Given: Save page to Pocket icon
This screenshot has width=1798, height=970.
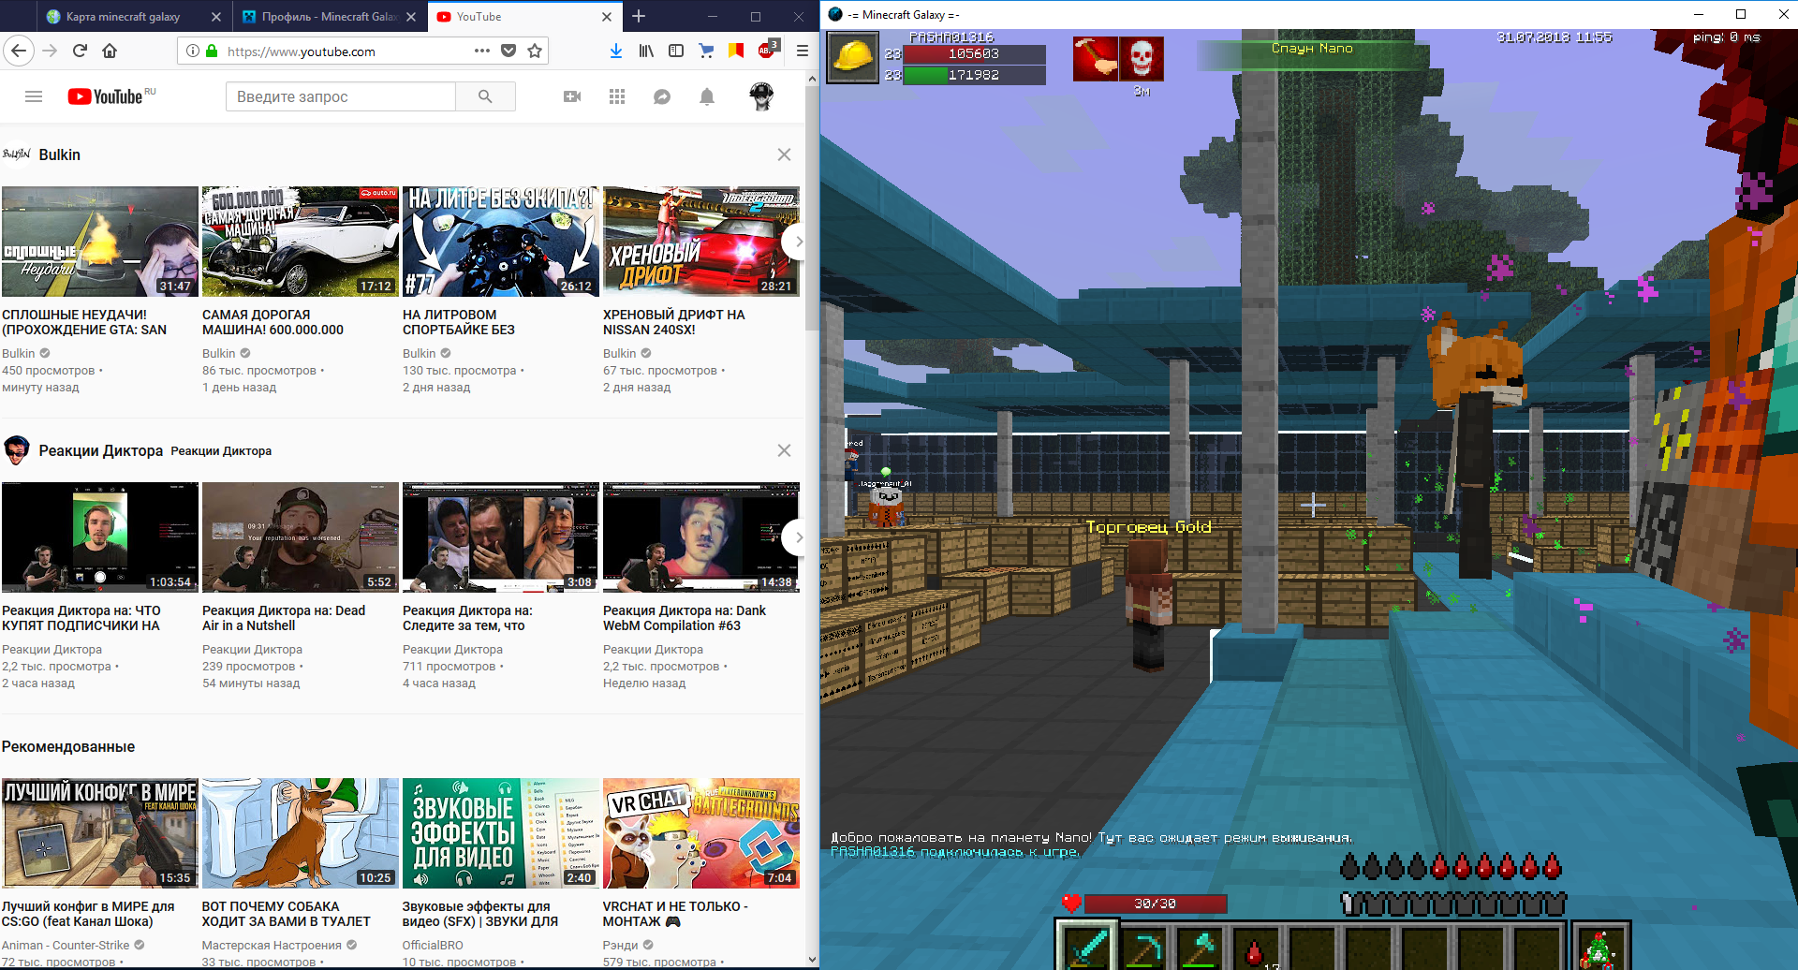Looking at the screenshot, I should coord(508,51).
